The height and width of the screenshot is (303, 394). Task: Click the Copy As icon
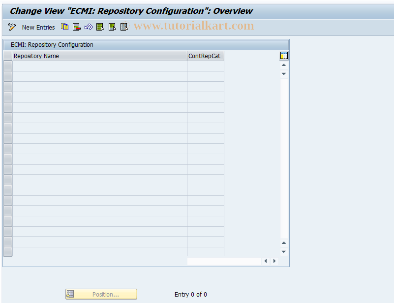point(64,27)
